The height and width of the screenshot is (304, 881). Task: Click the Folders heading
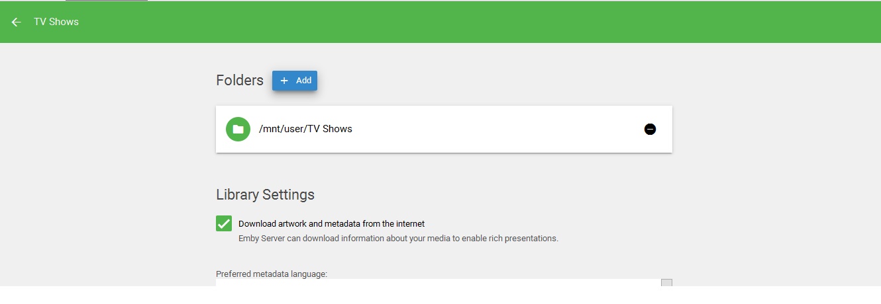[240, 81]
